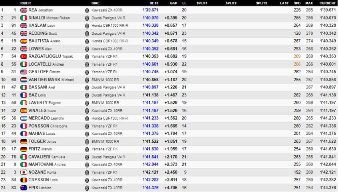Screen dimensions: 338x192
Task: Click best lap time 1'40.349
Action: (151, 41)
